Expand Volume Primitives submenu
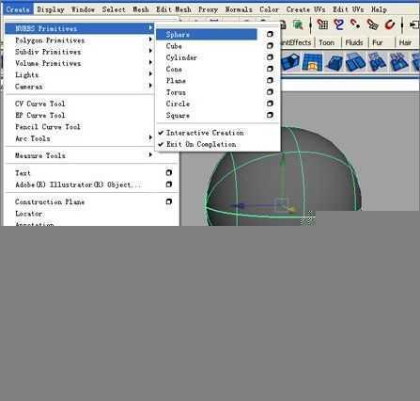 (80, 63)
